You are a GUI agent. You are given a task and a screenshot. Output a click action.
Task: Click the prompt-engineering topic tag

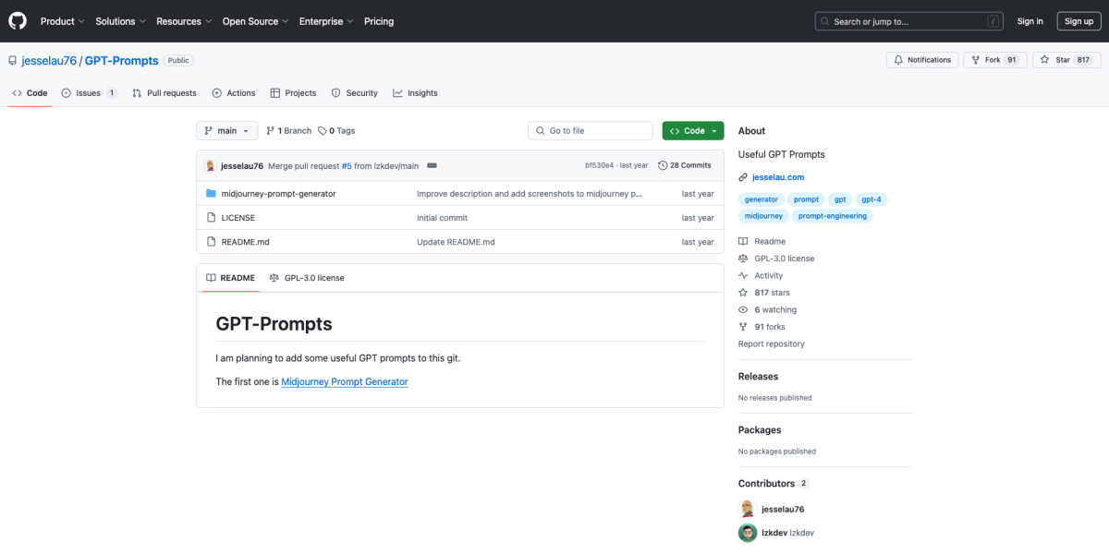(832, 216)
